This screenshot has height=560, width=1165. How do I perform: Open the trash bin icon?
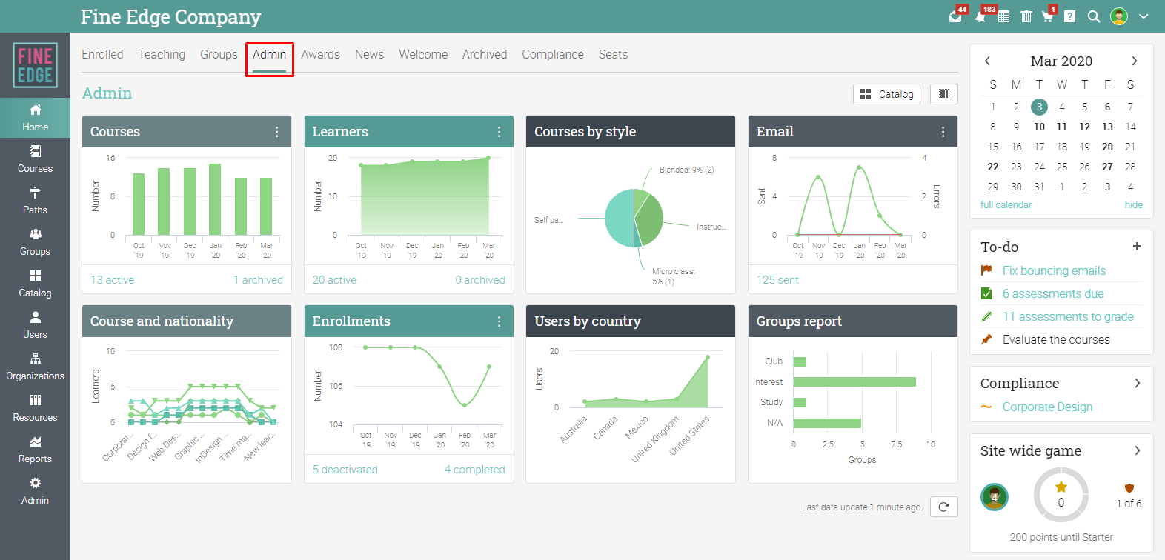pyautogui.click(x=1026, y=16)
